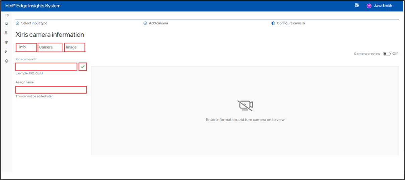Click the JS user avatar
This screenshot has width=405, height=180.
369,6
